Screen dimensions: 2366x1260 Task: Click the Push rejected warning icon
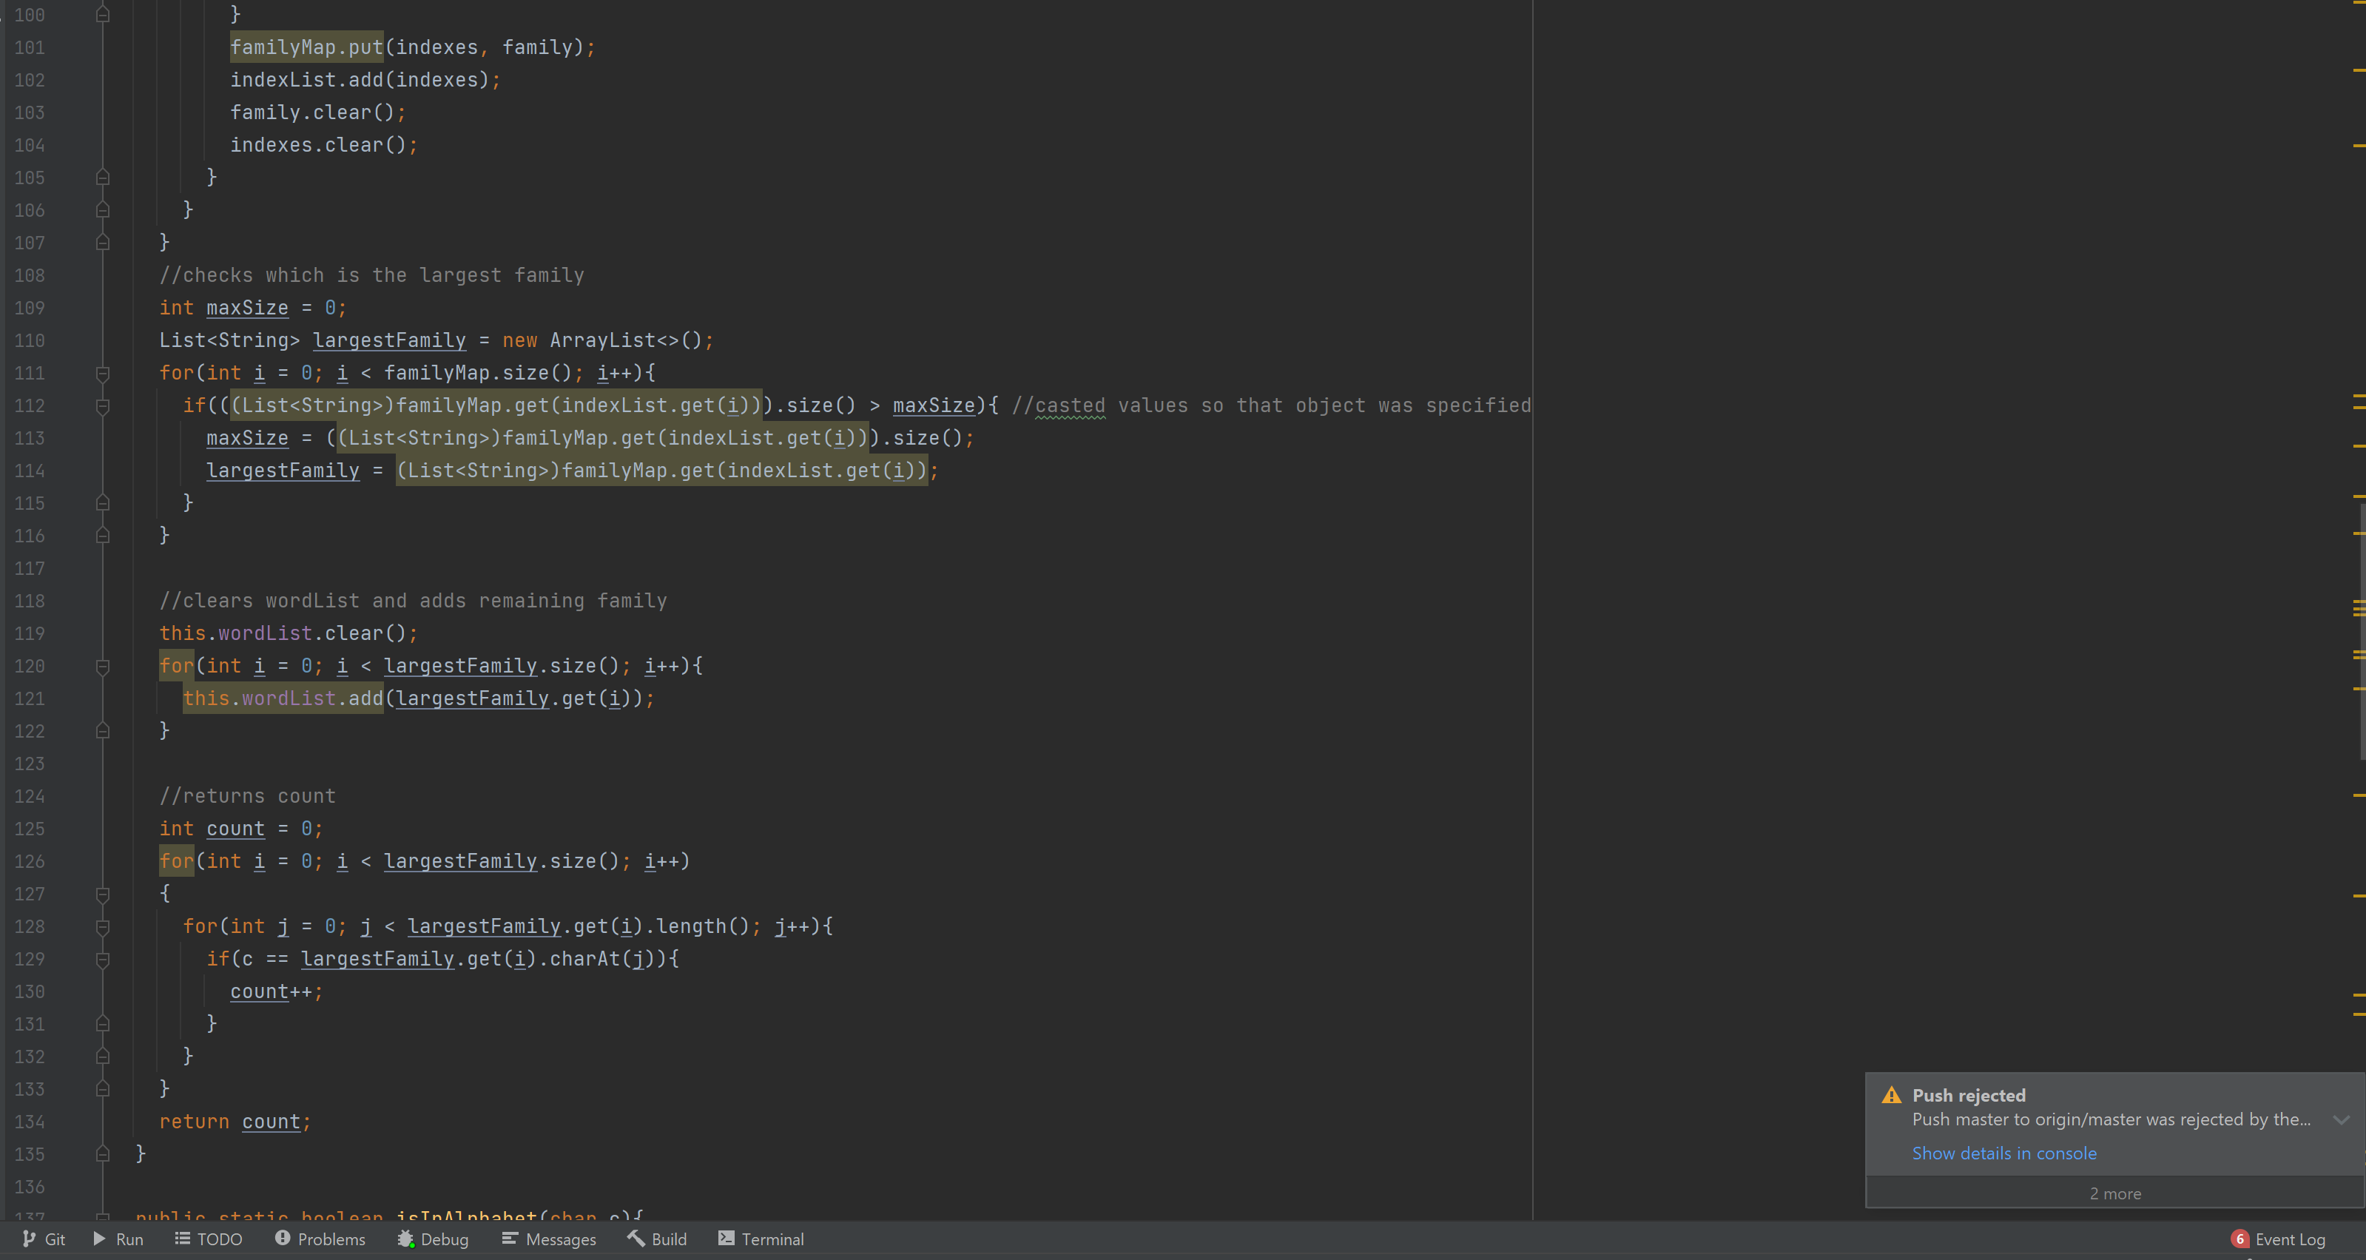(1891, 1095)
